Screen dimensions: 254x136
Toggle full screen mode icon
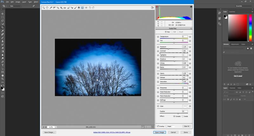coord(153,7)
